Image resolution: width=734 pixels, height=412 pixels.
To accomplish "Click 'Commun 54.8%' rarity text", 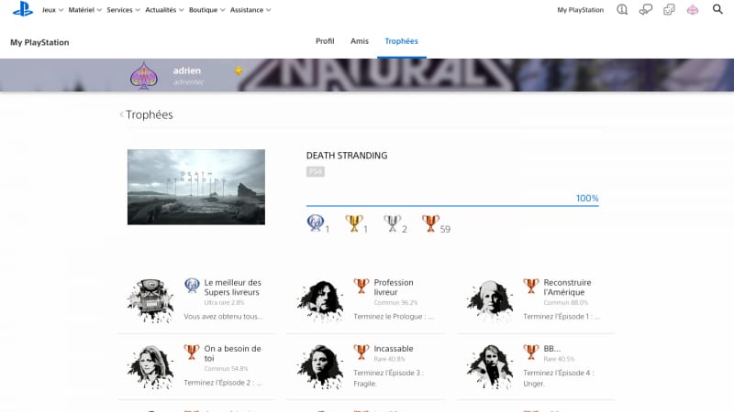I will (x=226, y=369).
